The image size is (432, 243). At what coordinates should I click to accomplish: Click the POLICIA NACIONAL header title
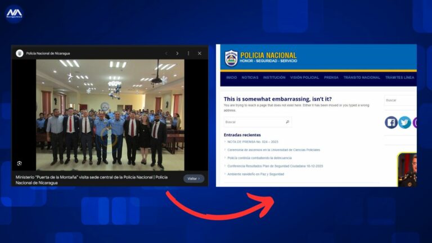coord(268,55)
